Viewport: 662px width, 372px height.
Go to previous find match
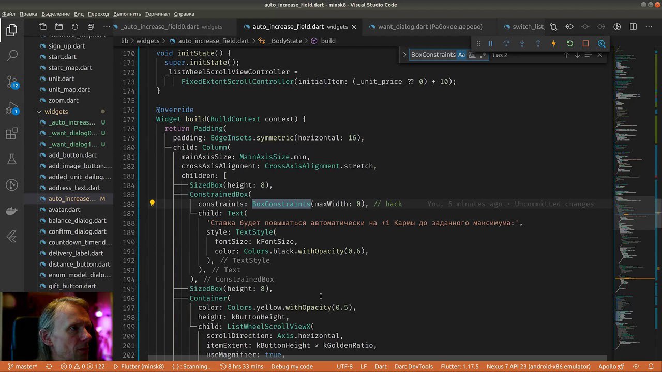coord(566,55)
